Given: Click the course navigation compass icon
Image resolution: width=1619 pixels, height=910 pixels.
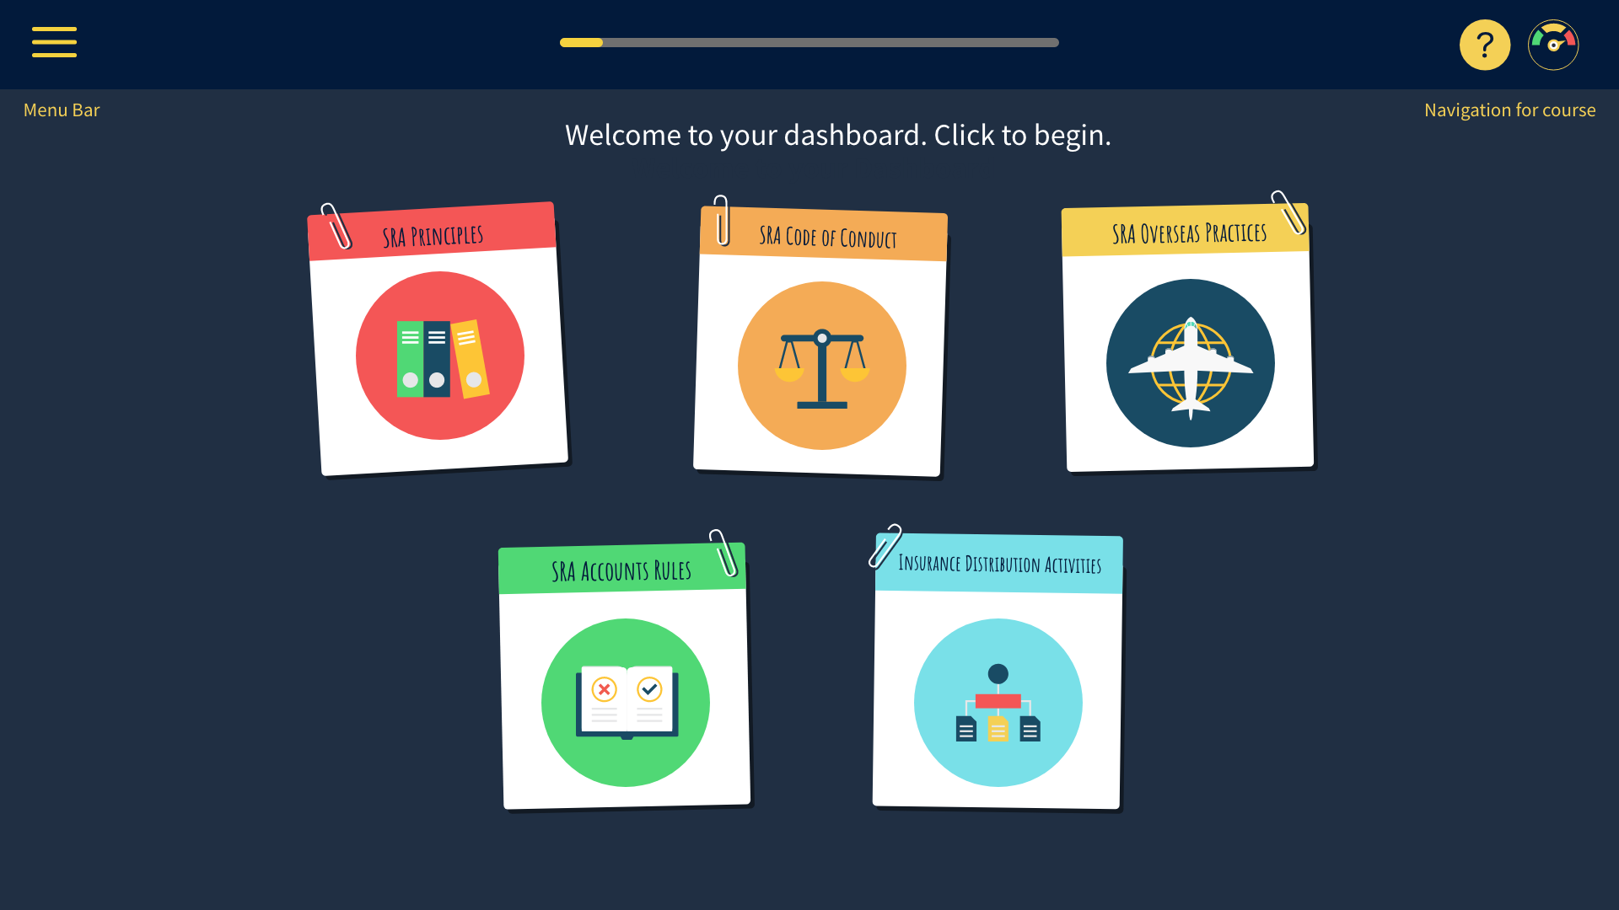Looking at the screenshot, I should pyautogui.click(x=1553, y=45).
